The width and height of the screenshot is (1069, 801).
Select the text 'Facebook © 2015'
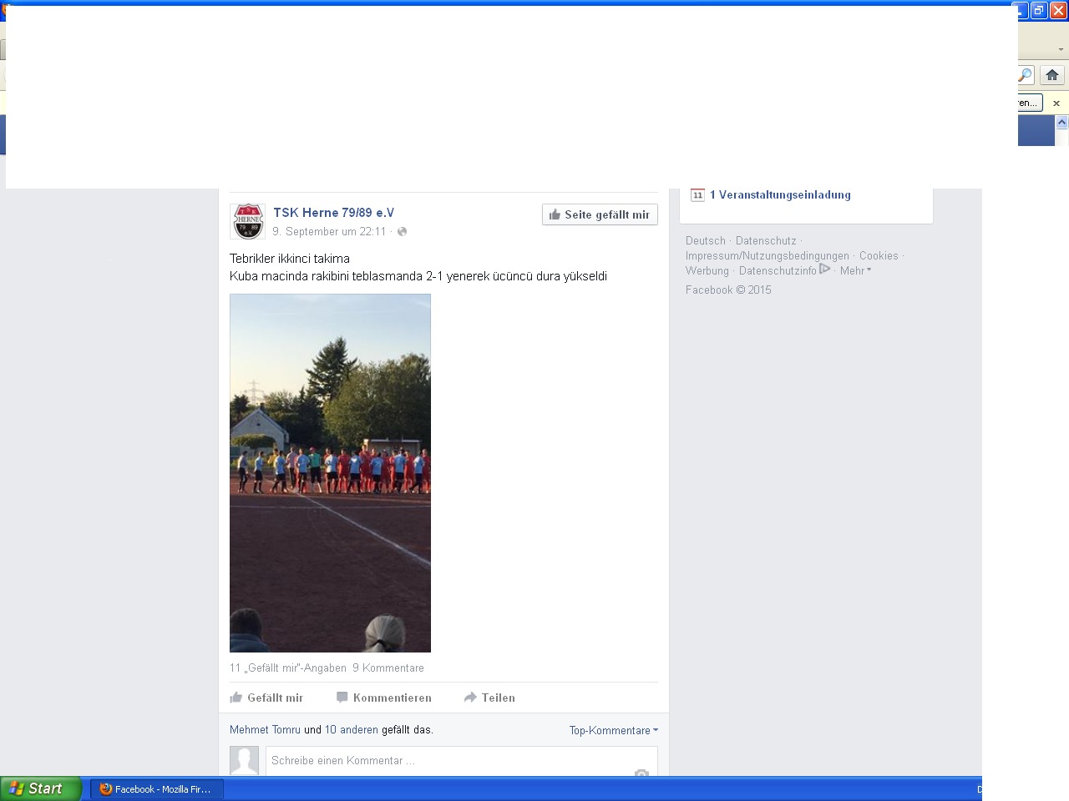tap(728, 290)
